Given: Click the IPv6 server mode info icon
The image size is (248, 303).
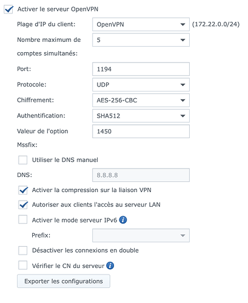Looking at the screenshot, I should click(x=123, y=220).
